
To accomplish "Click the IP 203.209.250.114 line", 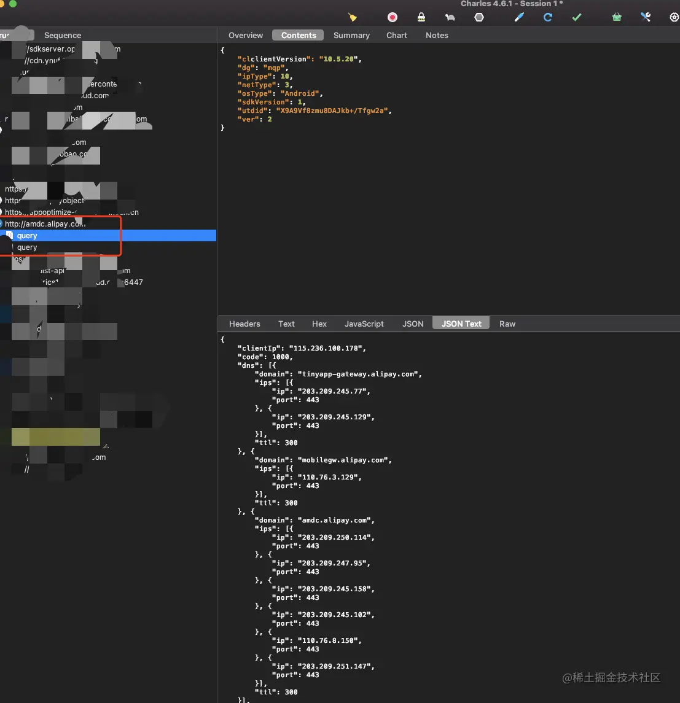I will 323,537.
